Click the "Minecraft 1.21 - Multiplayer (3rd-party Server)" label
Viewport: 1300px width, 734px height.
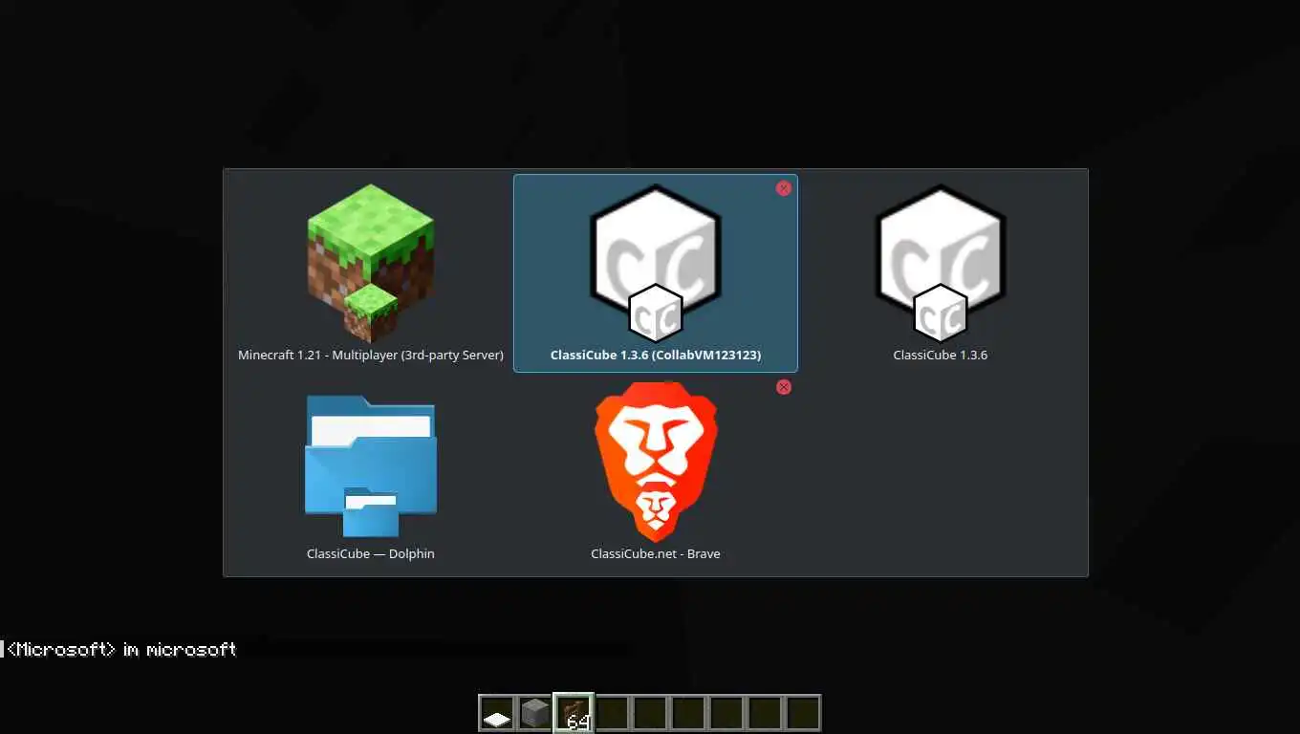click(371, 355)
